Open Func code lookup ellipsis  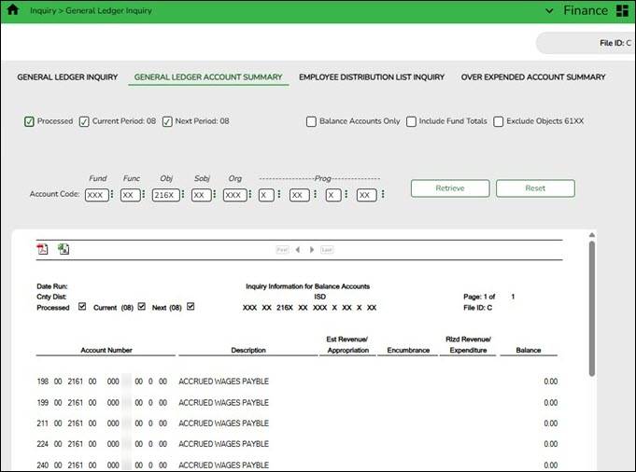pos(143,194)
